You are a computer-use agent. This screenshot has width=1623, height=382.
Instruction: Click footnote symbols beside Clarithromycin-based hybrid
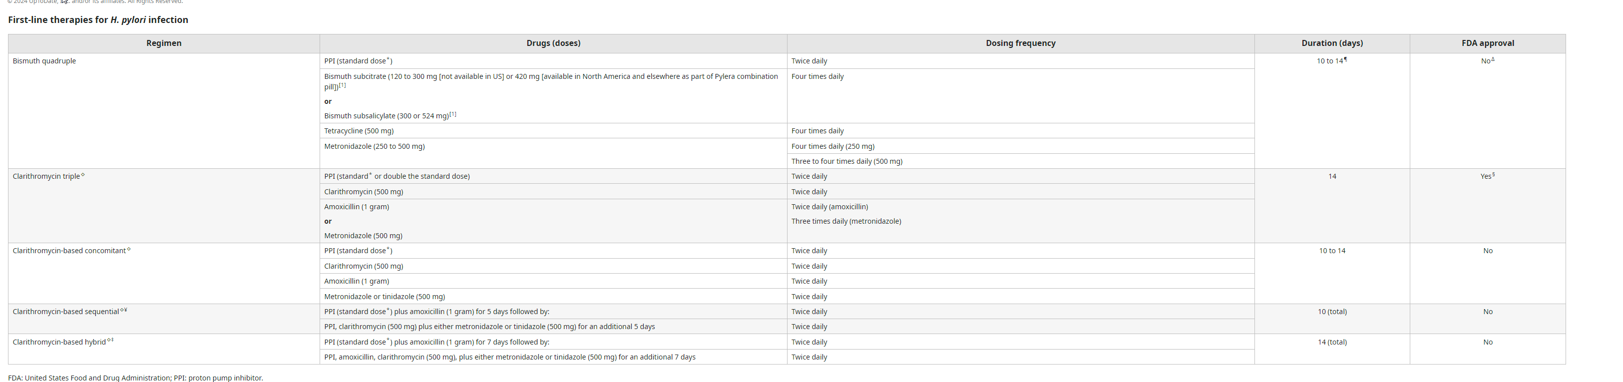pos(110,341)
